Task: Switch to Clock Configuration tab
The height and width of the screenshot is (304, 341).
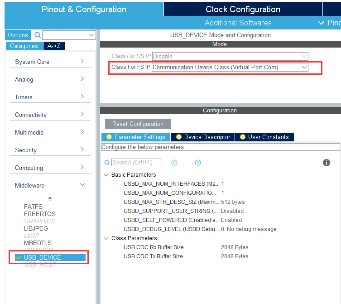Action: [243, 10]
